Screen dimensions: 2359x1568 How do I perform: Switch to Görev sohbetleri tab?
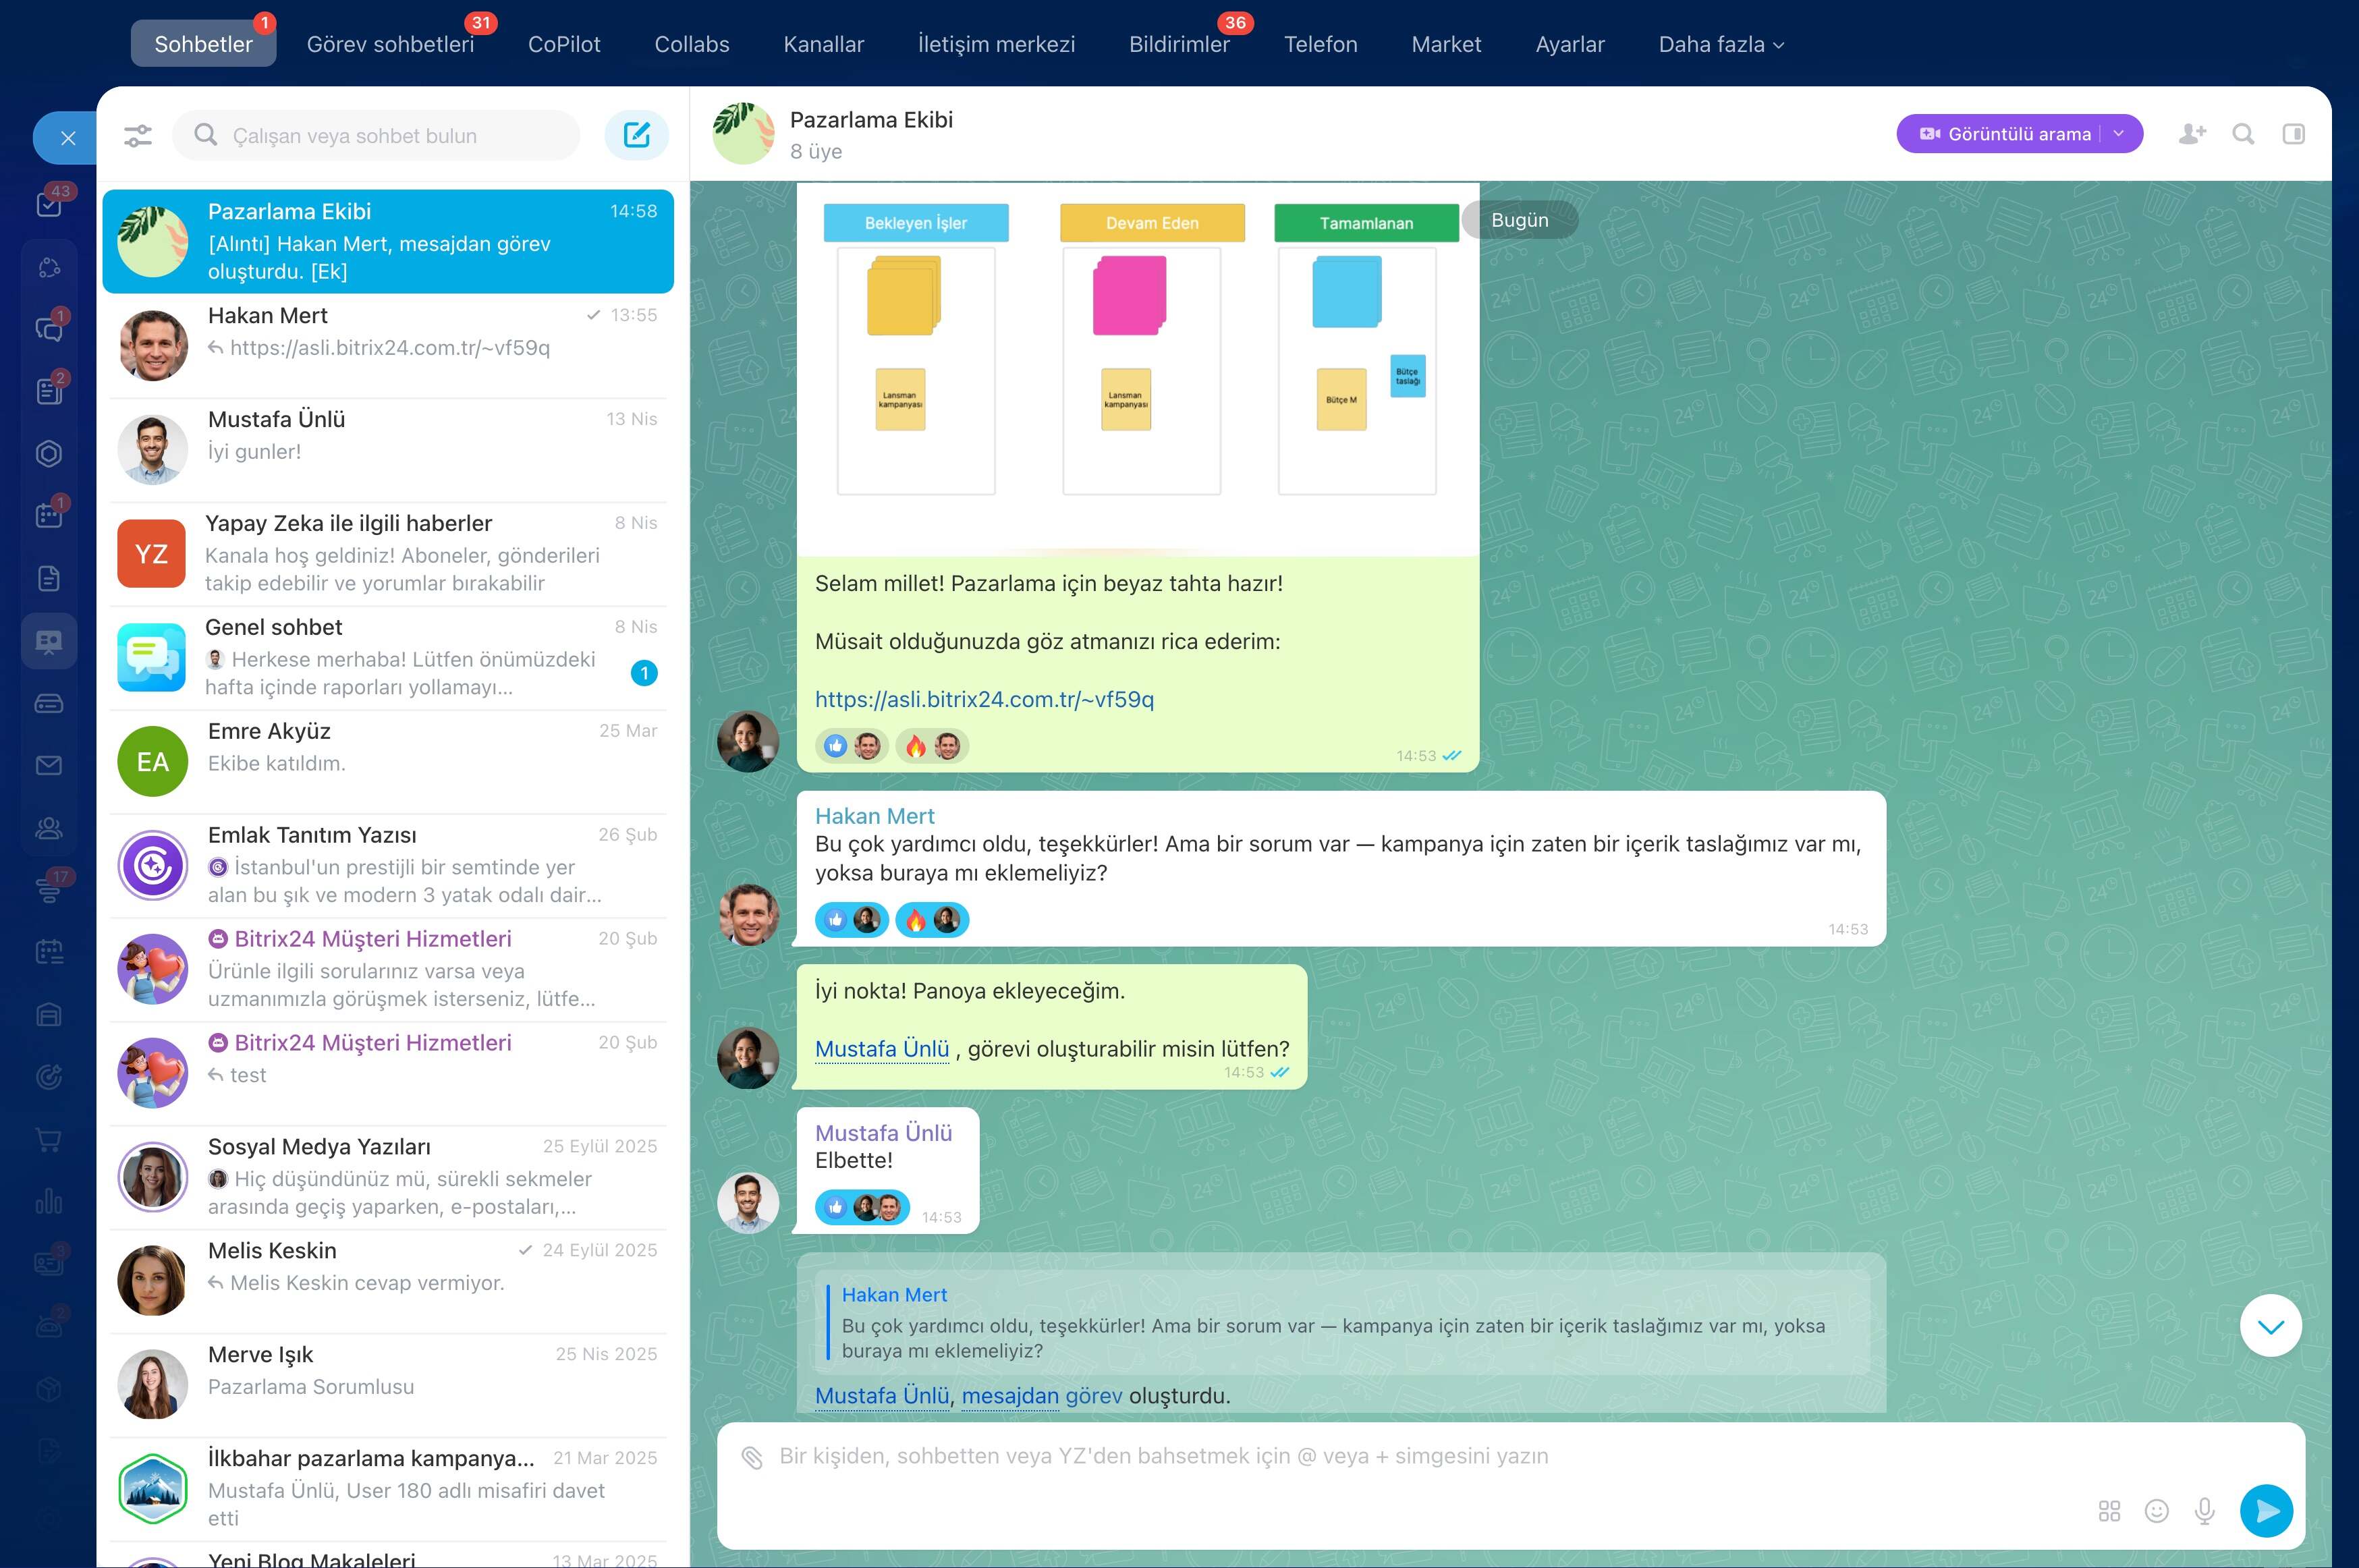(x=390, y=45)
